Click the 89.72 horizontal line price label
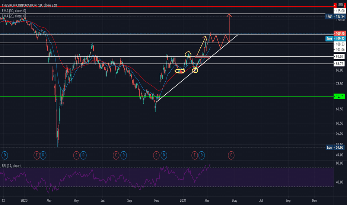The width and height of the screenshot is (347, 205). point(340,64)
